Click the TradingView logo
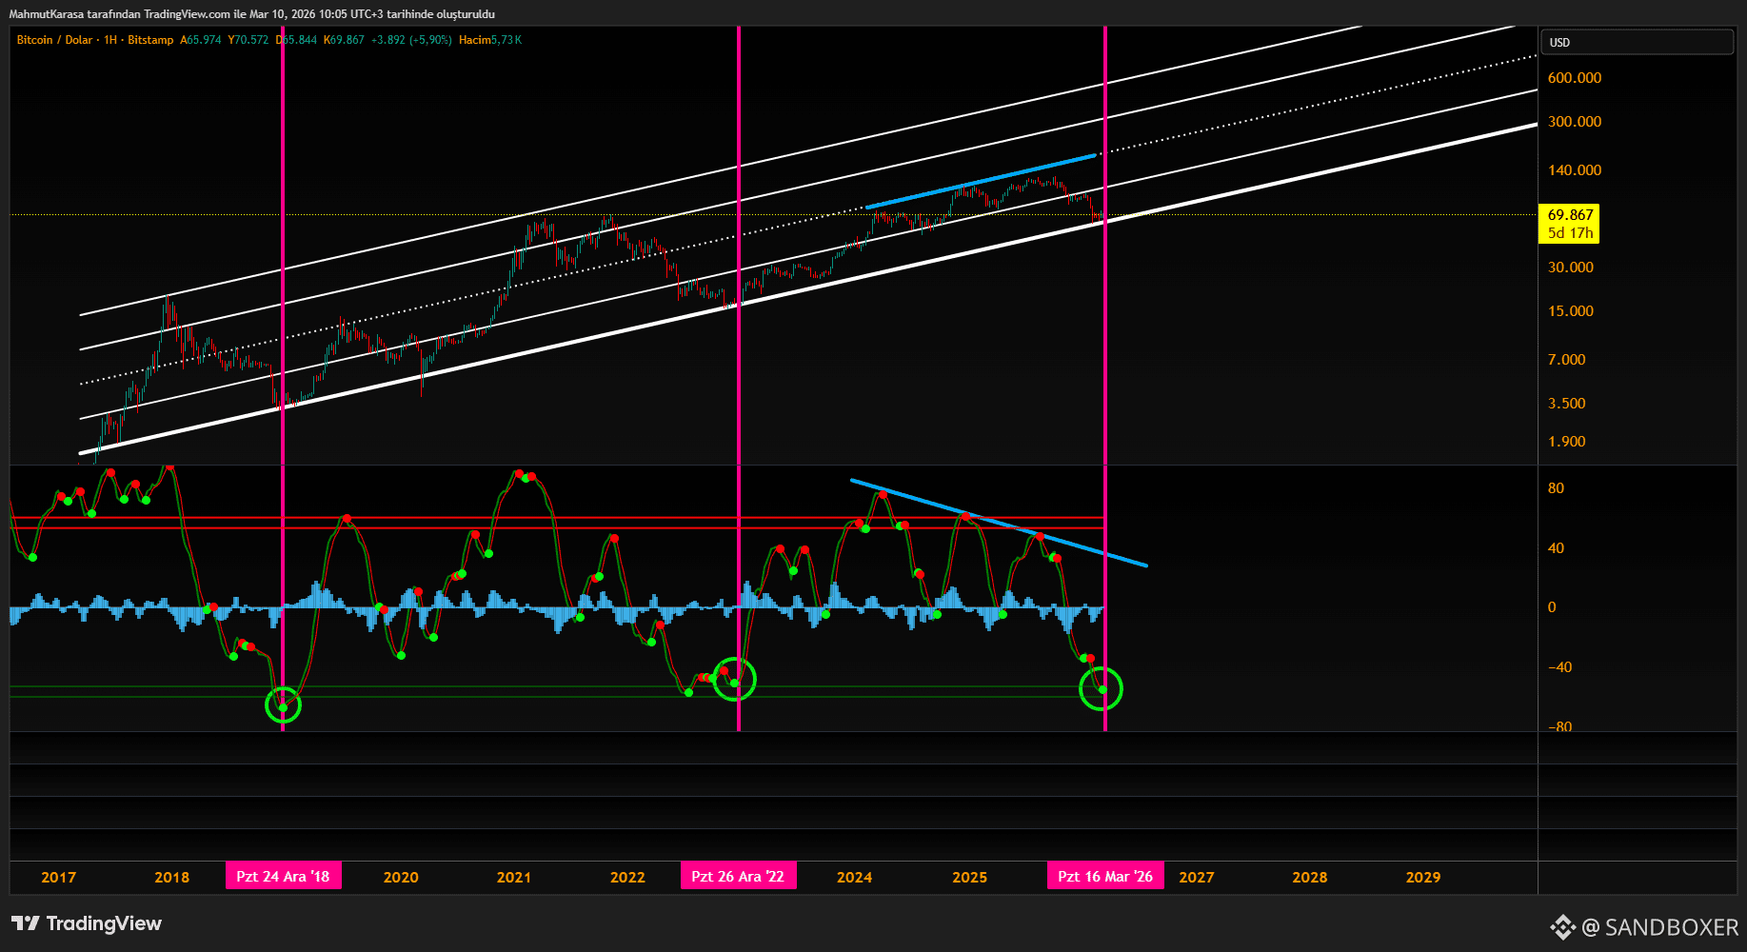The image size is (1747, 952). tap(87, 923)
